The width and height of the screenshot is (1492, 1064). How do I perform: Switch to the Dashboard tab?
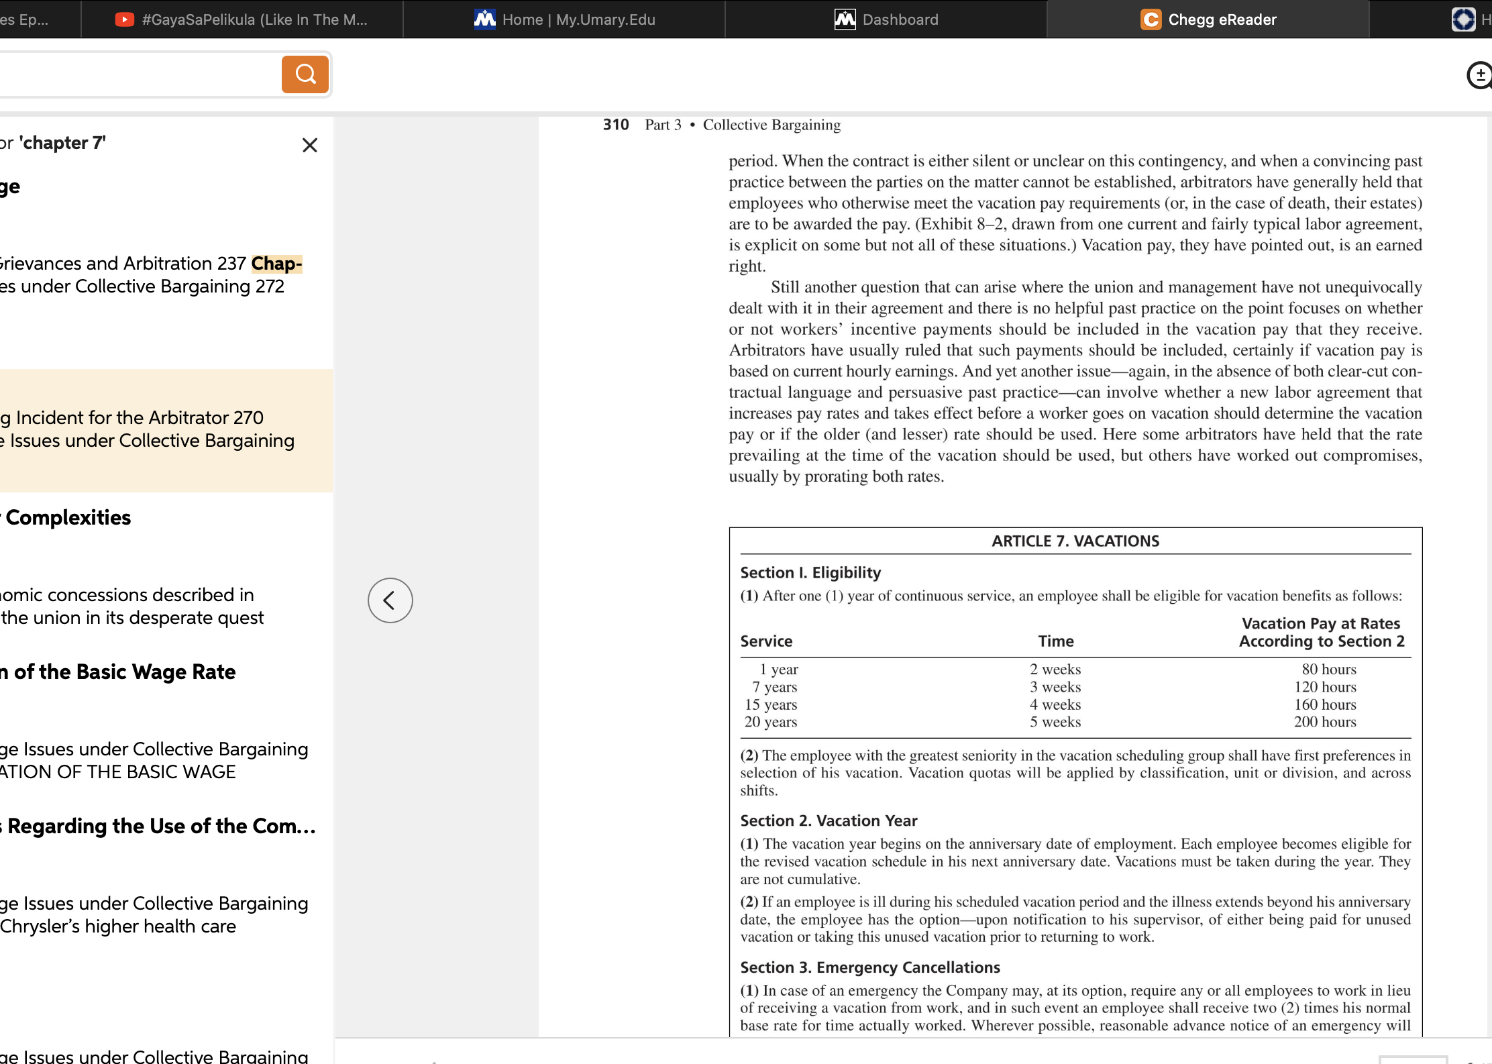886,19
